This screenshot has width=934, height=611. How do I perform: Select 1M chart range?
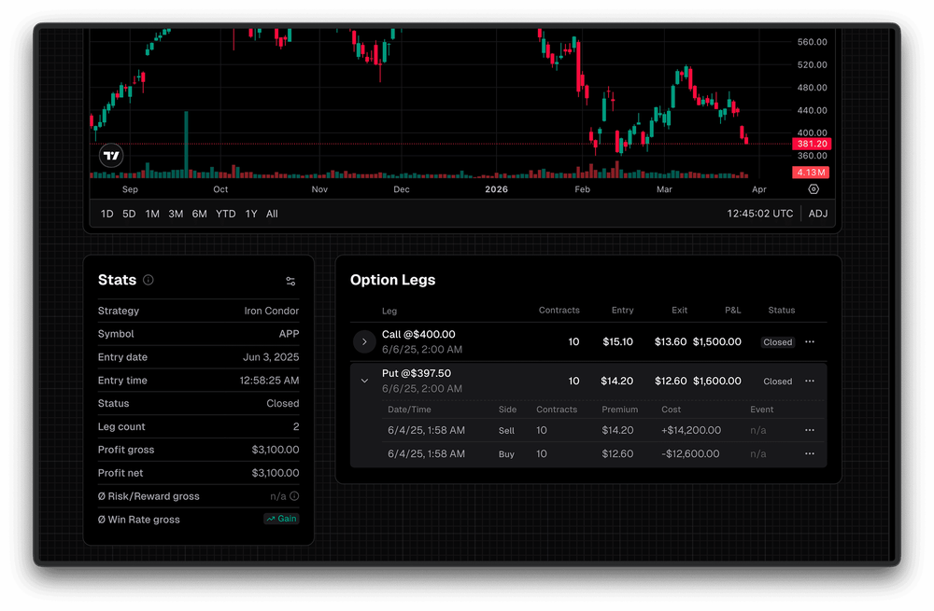pos(152,214)
